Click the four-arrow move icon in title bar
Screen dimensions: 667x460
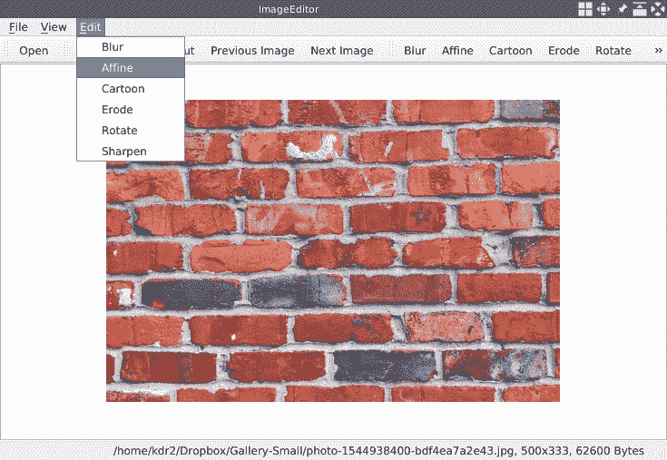tap(603, 9)
